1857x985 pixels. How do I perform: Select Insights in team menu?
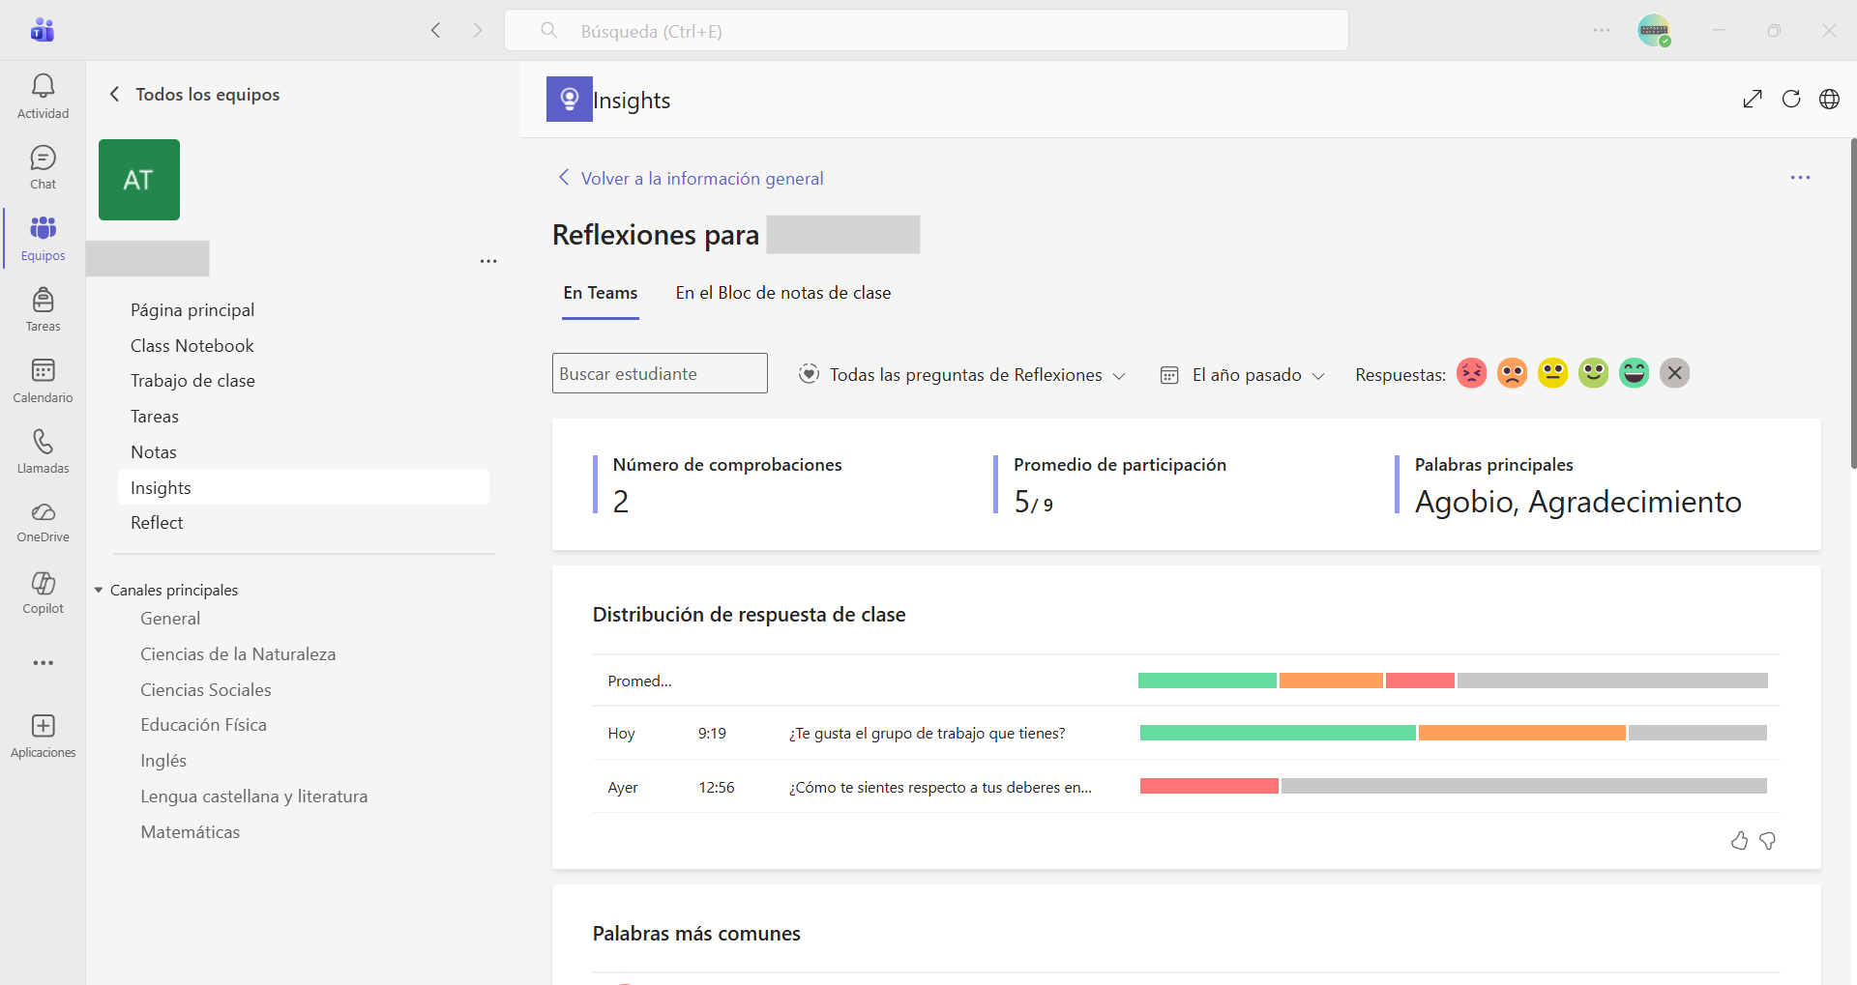pyautogui.click(x=304, y=487)
